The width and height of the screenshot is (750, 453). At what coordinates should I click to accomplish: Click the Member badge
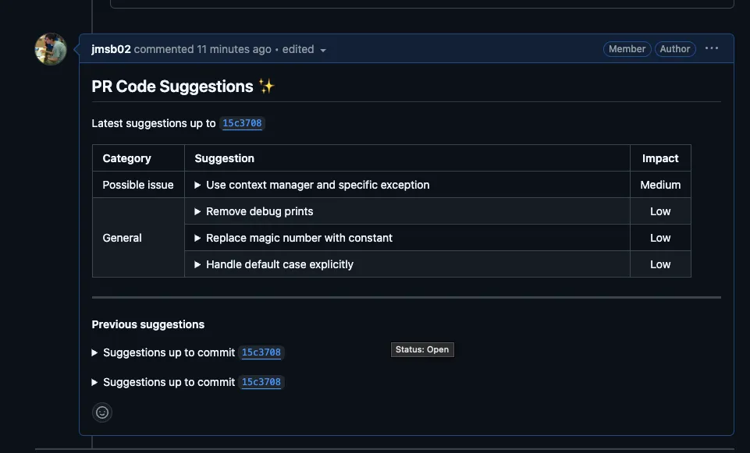point(627,49)
